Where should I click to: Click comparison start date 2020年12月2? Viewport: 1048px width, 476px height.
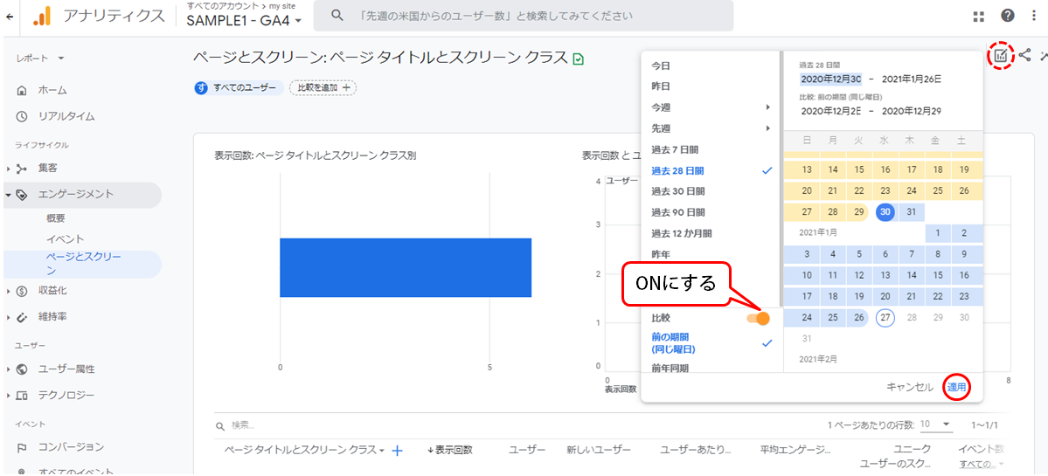point(830,111)
